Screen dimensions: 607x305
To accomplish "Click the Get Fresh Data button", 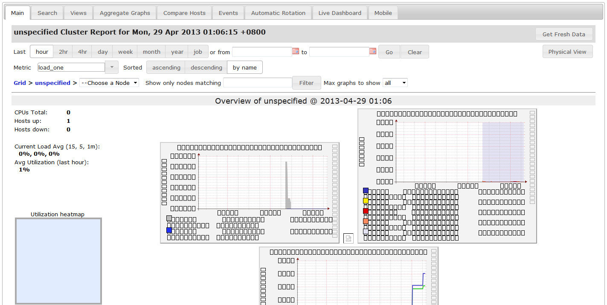I will [x=564, y=34].
